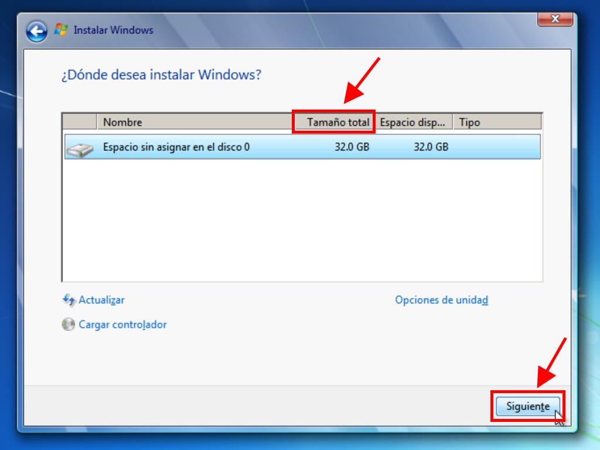Click the 32.0 GB value under Tamaño total

(352, 147)
